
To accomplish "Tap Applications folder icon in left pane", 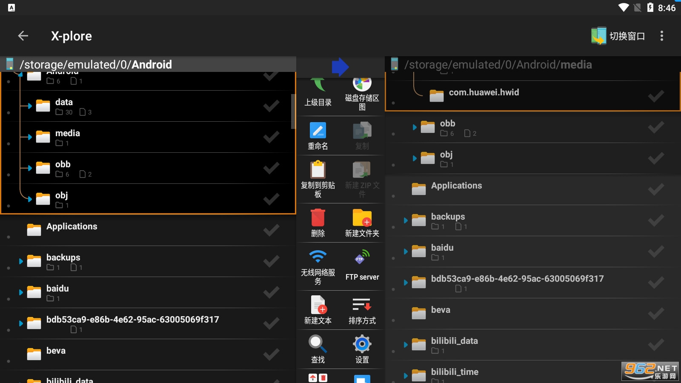I will coord(34,230).
